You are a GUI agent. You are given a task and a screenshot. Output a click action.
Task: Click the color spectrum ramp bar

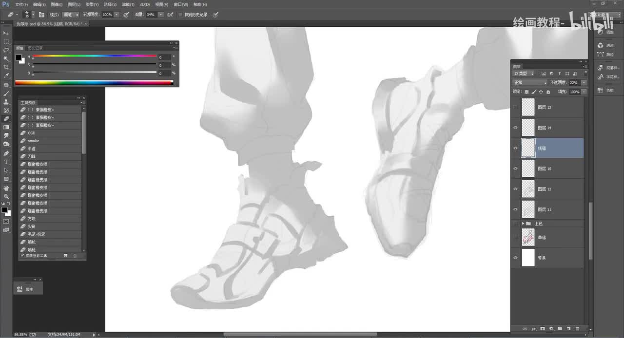[x=94, y=82]
